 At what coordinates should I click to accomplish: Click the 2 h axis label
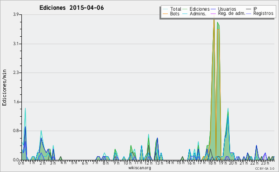(x=42, y=163)
